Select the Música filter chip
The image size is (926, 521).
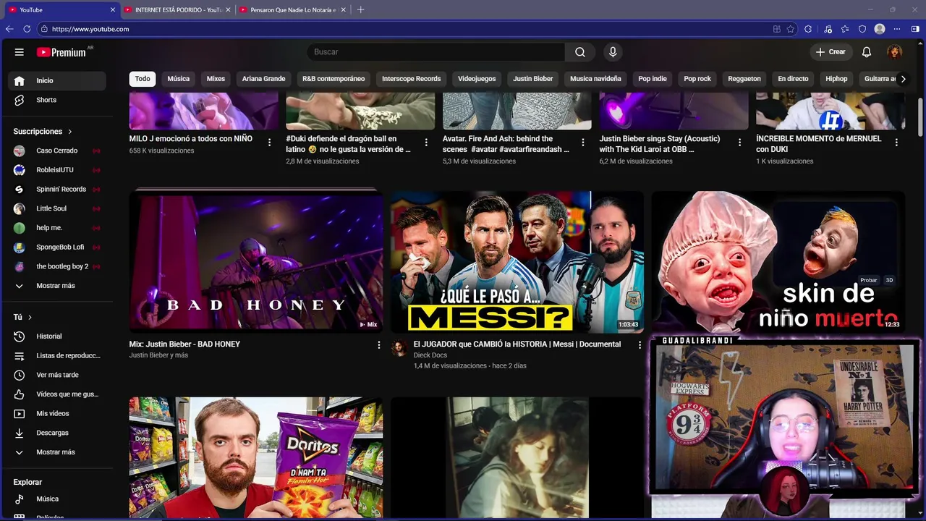click(x=179, y=79)
